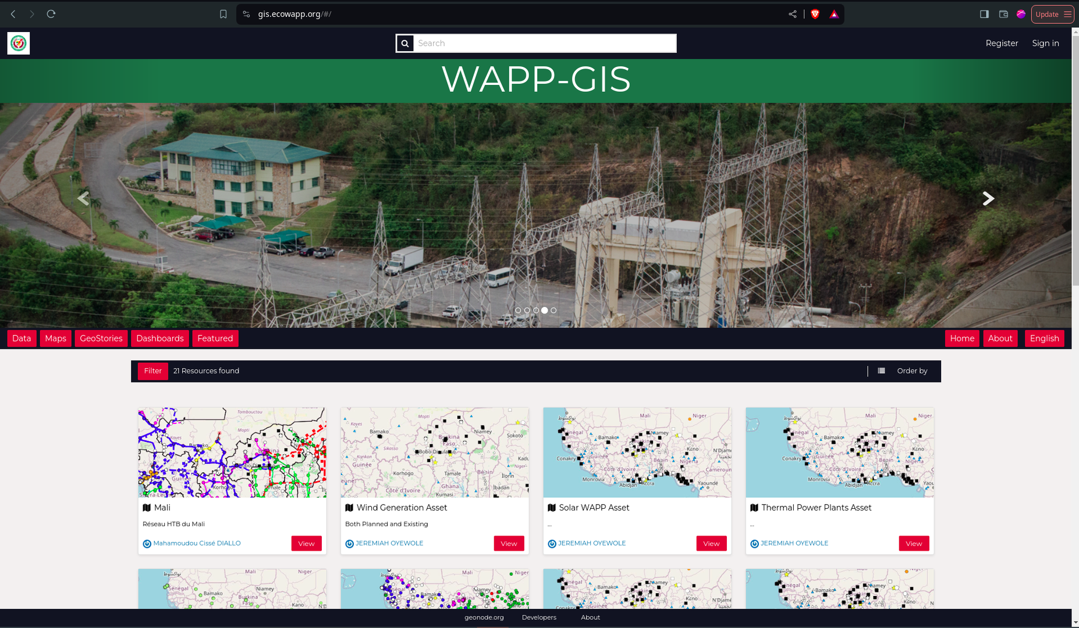Reload the page with refresh icon
1079x628 pixels.
coord(51,14)
